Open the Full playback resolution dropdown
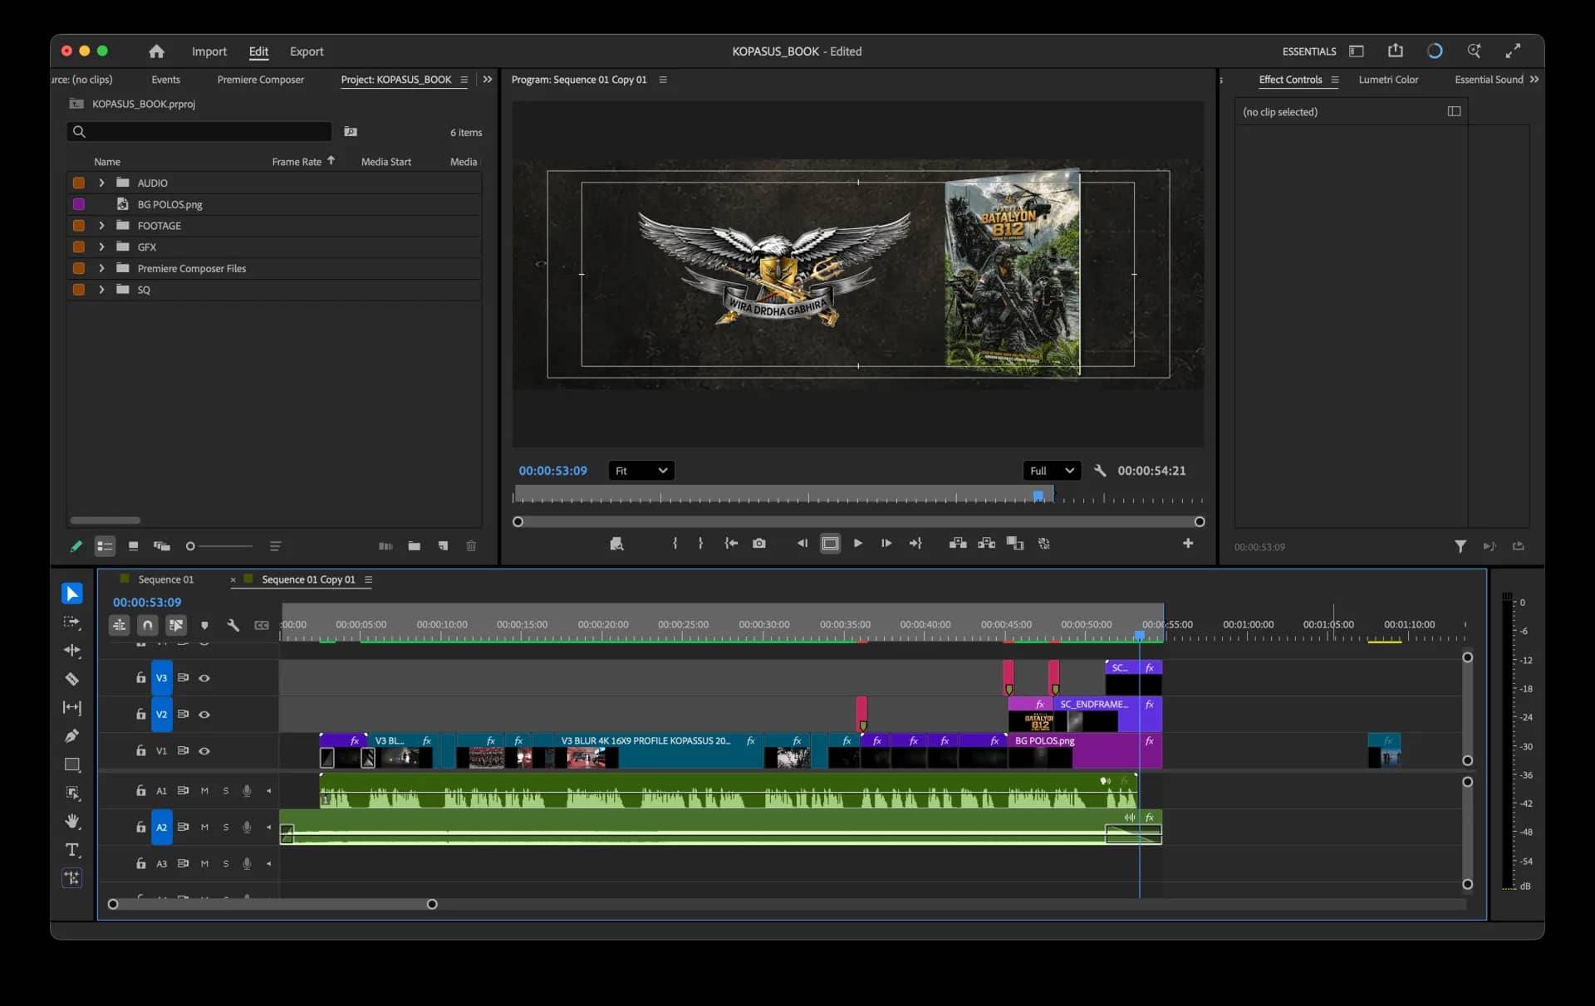 tap(1052, 471)
